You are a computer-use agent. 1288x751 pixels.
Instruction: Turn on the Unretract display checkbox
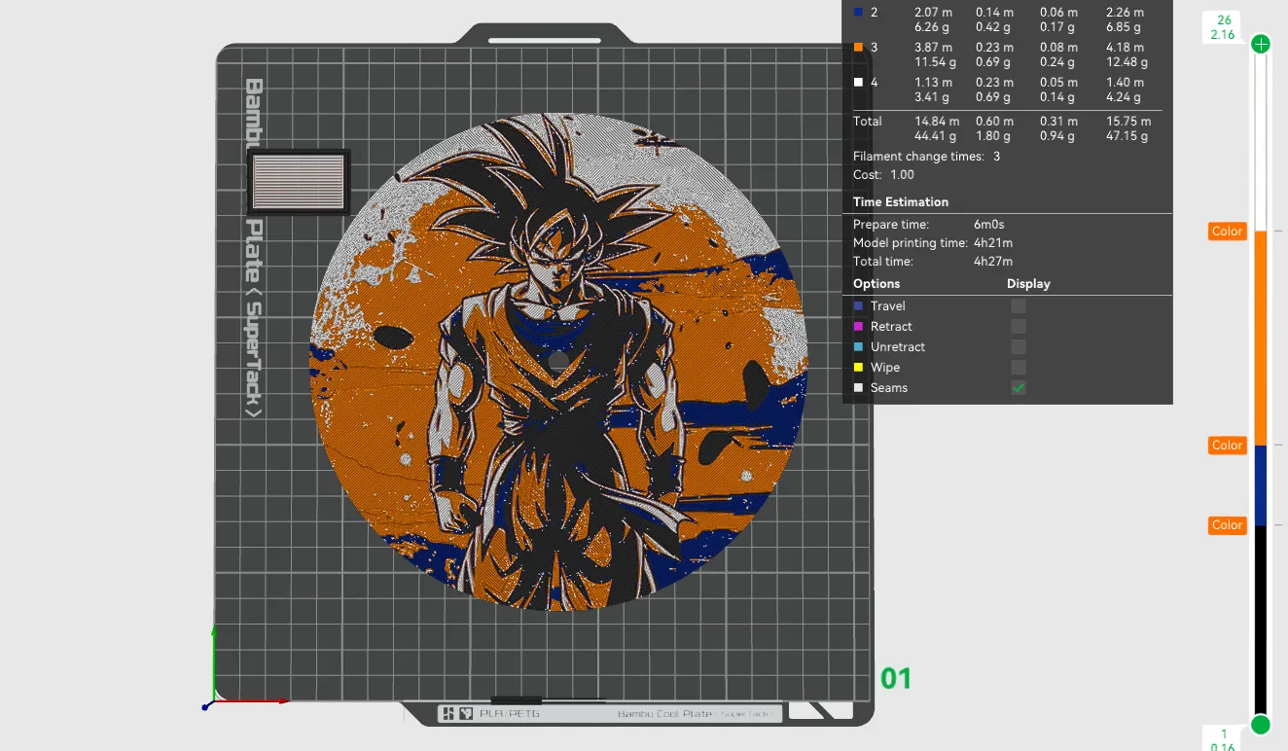(x=1019, y=346)
